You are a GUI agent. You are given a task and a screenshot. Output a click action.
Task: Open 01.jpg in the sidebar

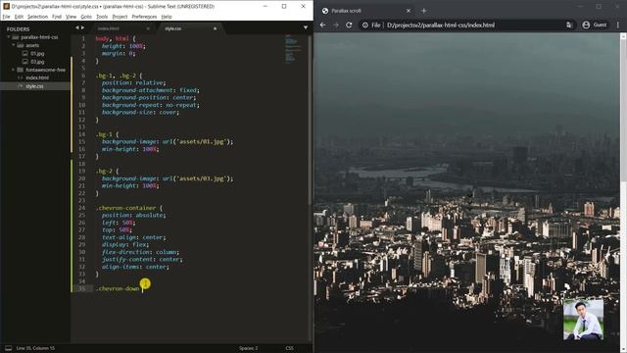pos(37,54)
